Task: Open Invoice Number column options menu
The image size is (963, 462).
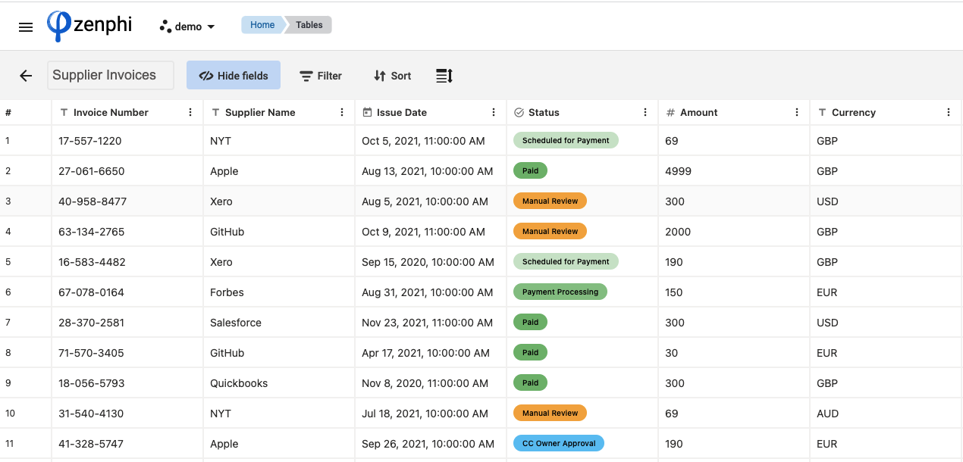Action: 190,112
